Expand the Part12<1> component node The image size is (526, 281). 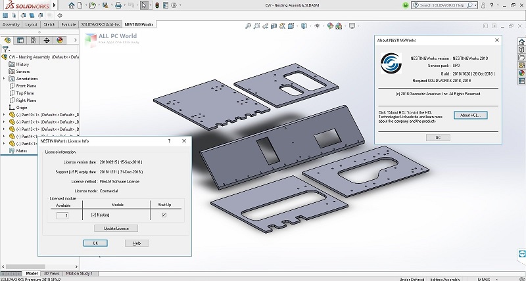(x=4, y=121)
